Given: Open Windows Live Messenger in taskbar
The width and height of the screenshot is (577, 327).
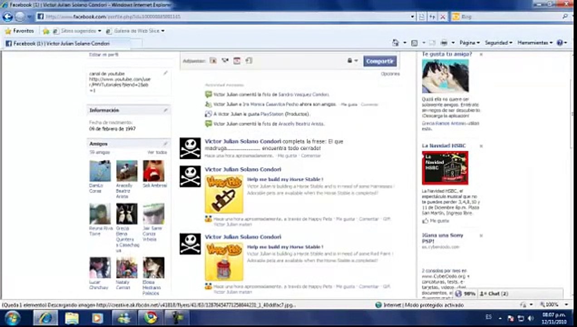Looking at the screenshot, I should (x=123, y=318).
